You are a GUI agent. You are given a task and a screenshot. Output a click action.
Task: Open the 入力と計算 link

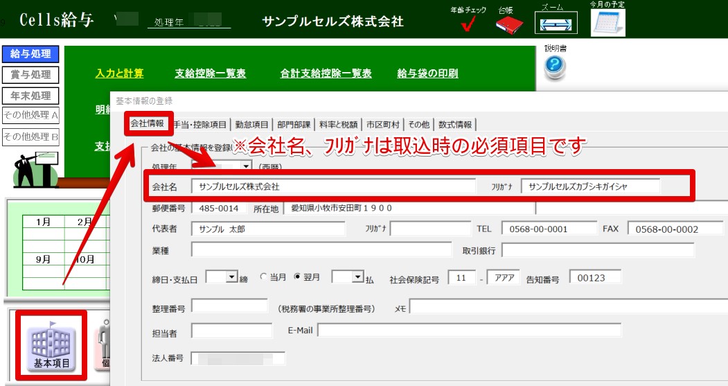click(x=119, y=73)
